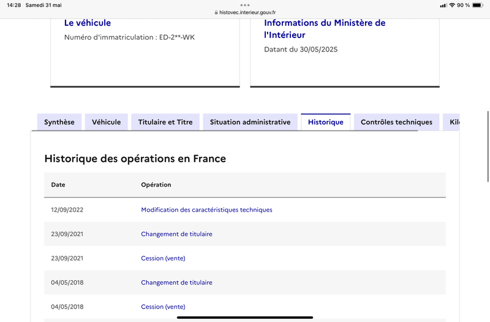Click Modification des caractéristiques techniques entry
Viewport: 490px width, 322px height.
206,210
